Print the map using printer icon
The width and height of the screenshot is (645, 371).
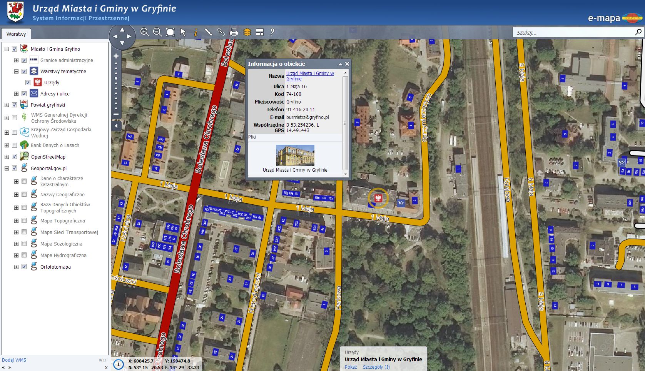pos(234,32)
